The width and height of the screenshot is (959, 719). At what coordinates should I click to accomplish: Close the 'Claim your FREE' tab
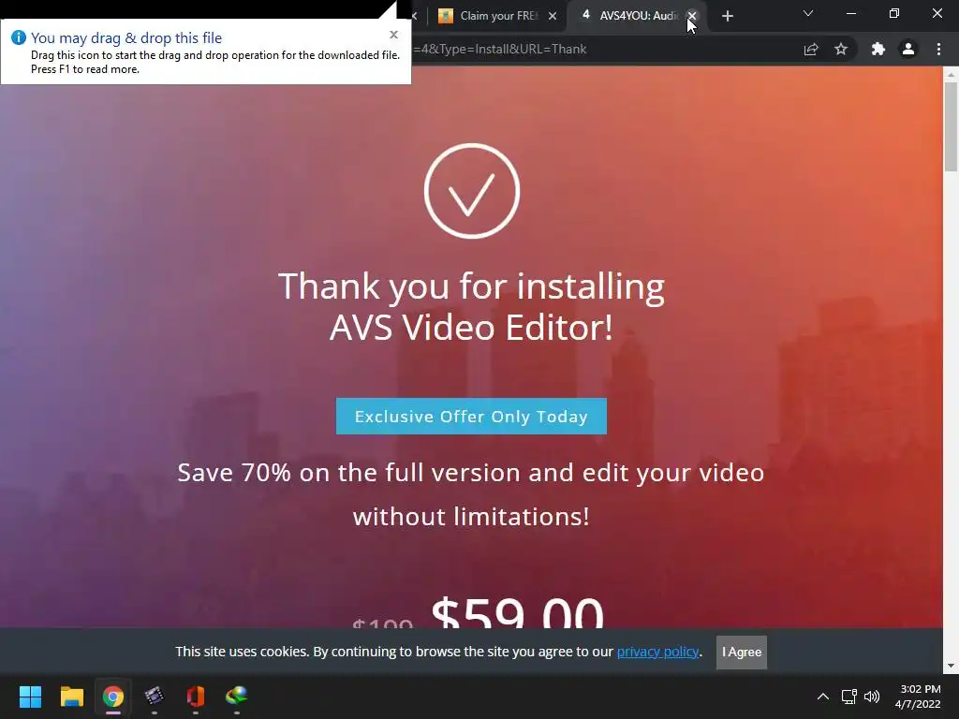tap(553, 16)
